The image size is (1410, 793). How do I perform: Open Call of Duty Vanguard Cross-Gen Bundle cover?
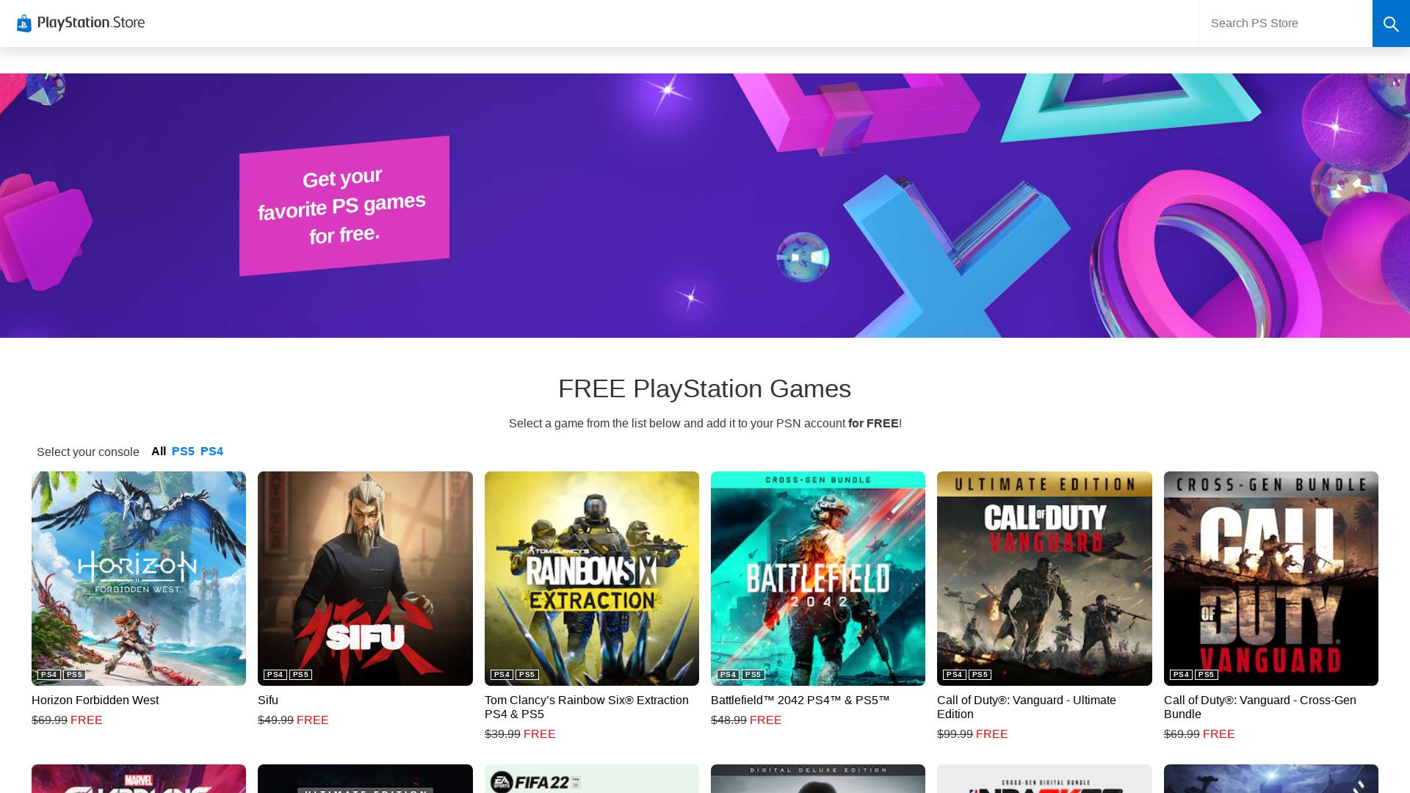[1271, 579]
